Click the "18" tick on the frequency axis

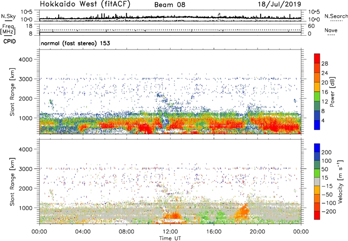coord(29,26)
